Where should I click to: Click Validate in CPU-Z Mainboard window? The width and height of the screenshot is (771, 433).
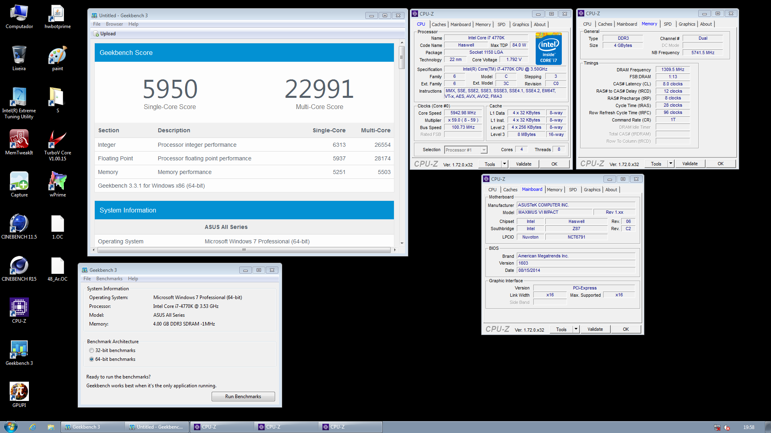click(595, 329)
